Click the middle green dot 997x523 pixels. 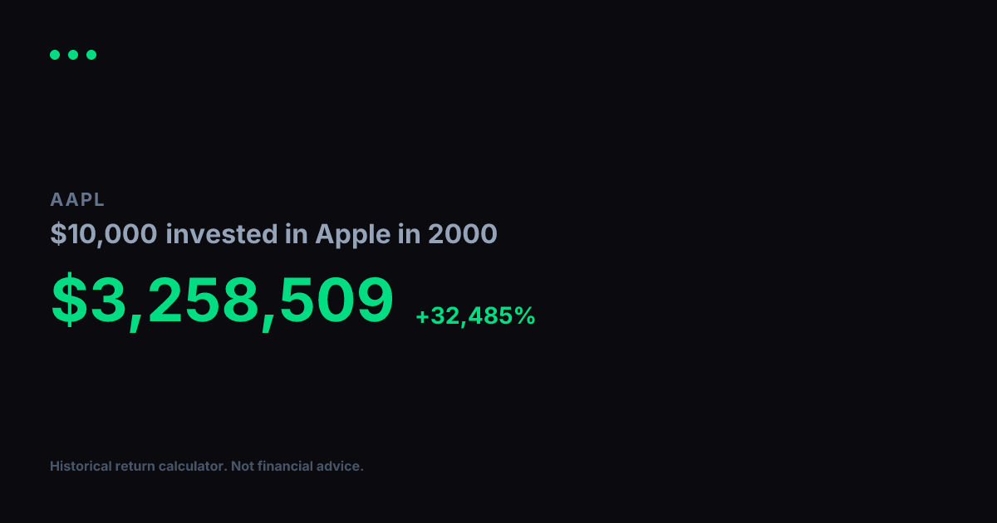[x=73, y=55]
